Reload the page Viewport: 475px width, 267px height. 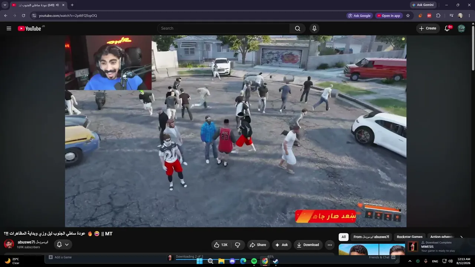pyautogui.click(x=23, y=16)
